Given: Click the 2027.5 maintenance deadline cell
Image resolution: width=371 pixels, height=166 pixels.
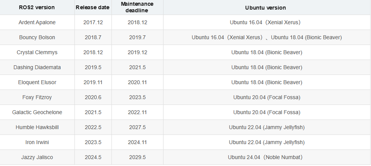Looking at the screenshot, I should click(x=137, y=128).
